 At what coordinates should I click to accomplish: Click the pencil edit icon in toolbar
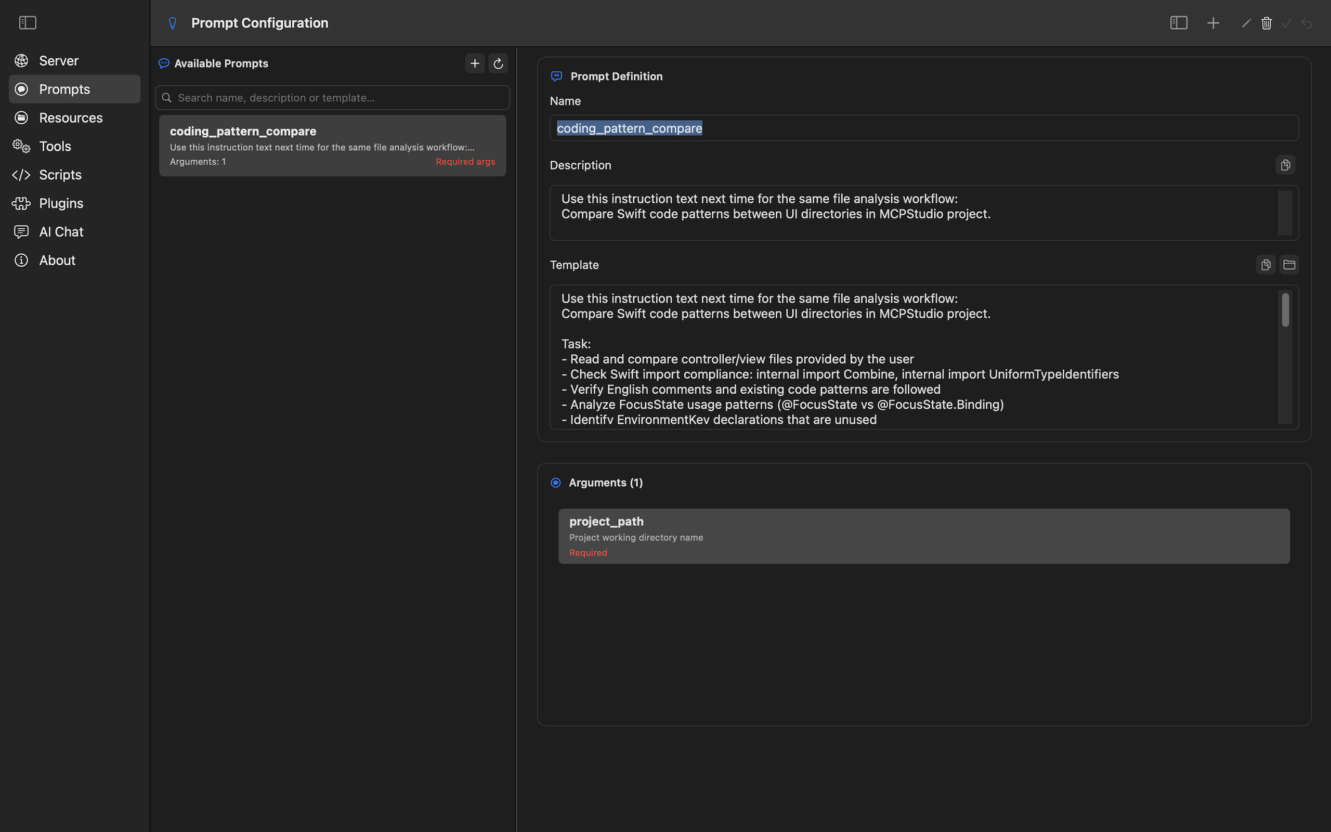[1246, 23]
